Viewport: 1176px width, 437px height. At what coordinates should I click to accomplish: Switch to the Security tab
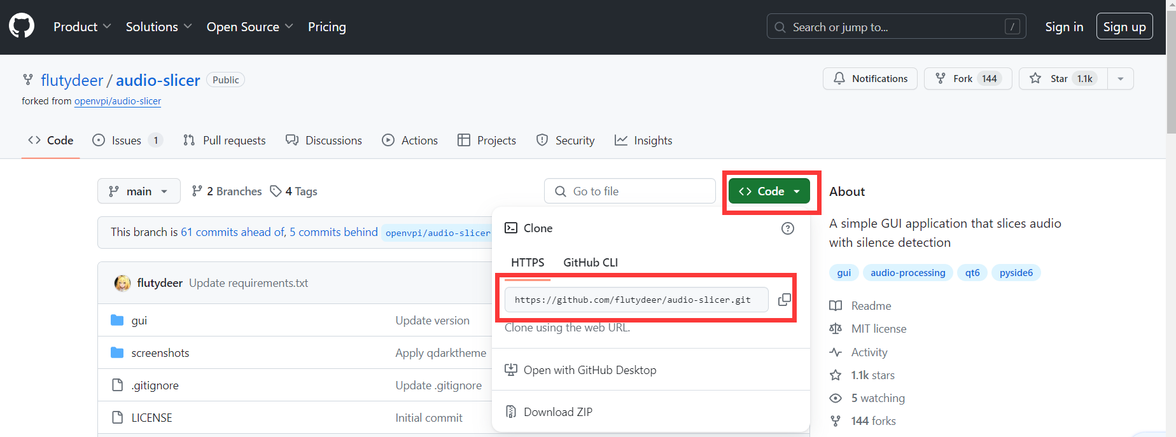point(565,141)
